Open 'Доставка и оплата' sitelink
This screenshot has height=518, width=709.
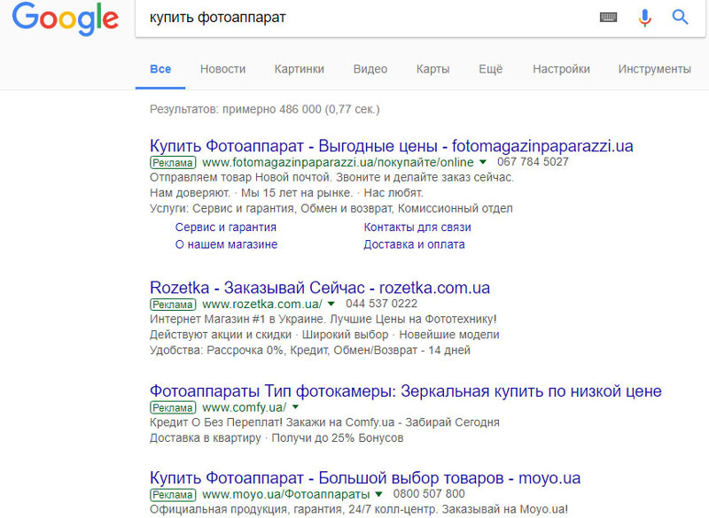click(414, 244)
